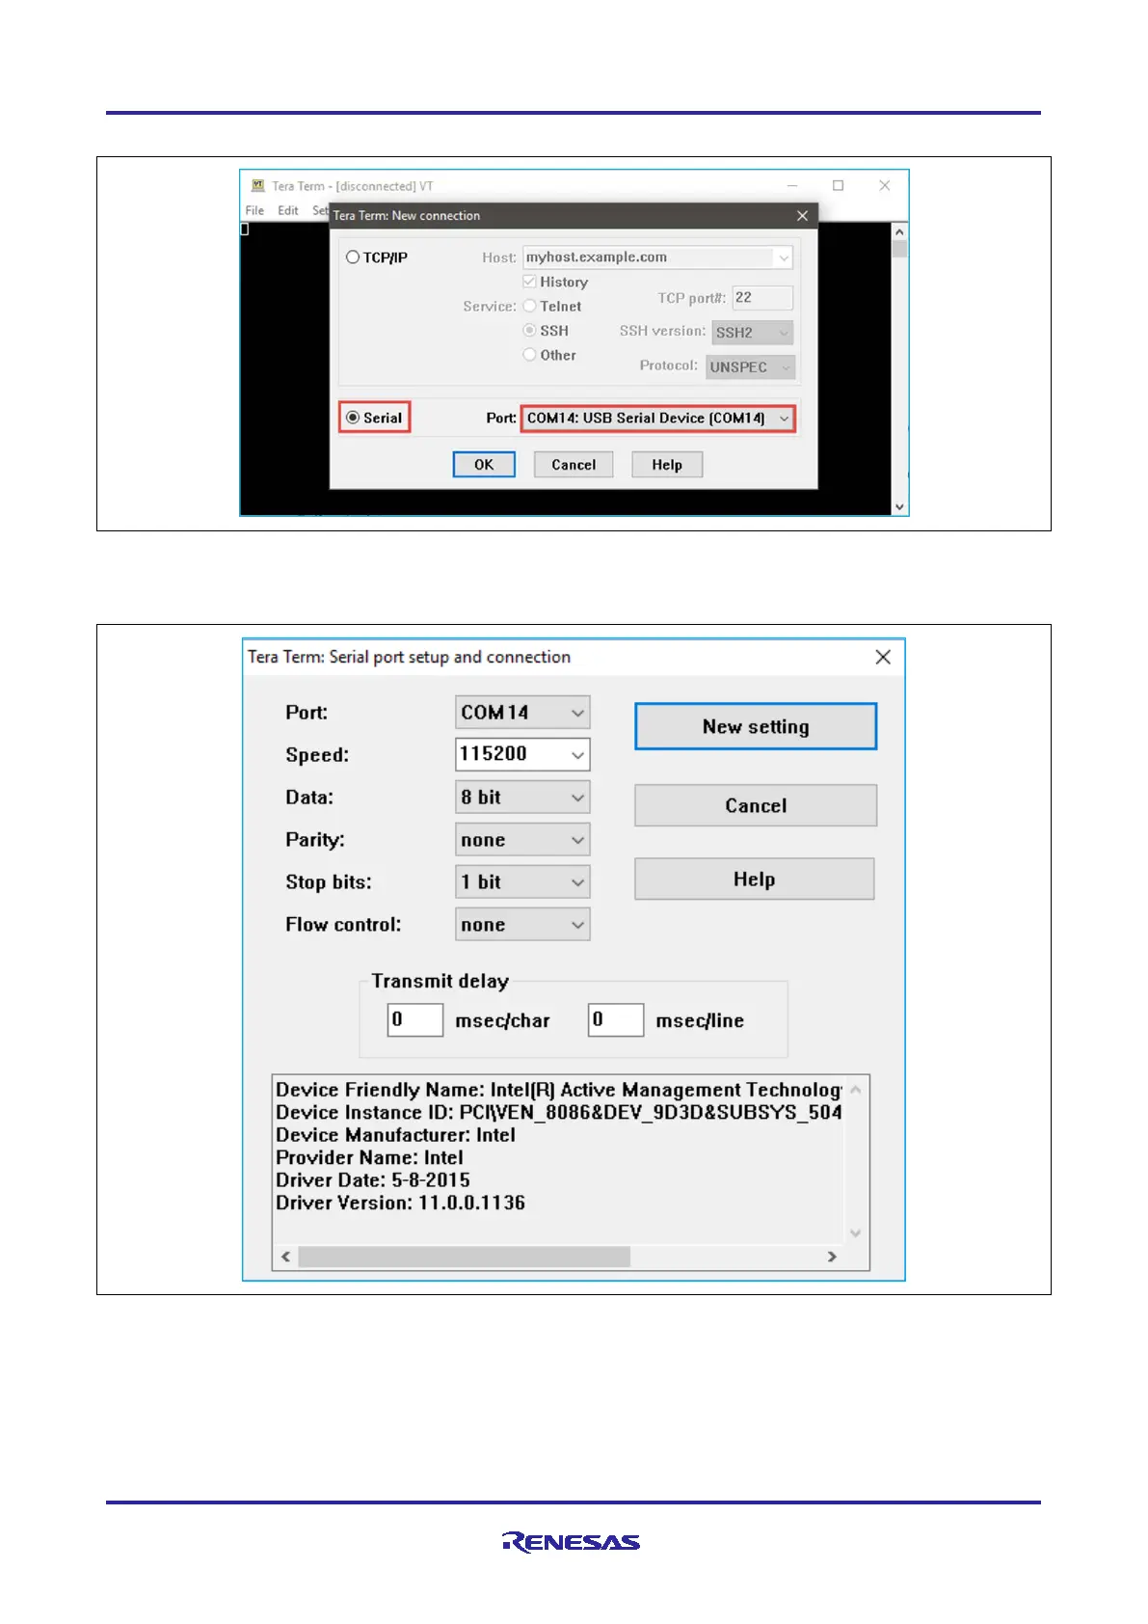1148x1624 pixels.
Task: Click the TCP port# field
Action: point(762,297)
